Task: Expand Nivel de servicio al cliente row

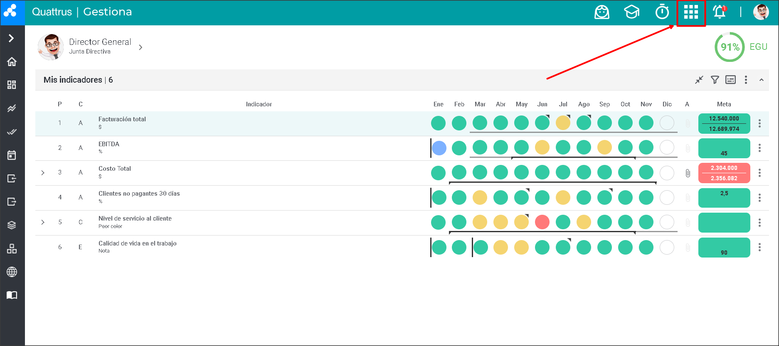Action: [43, 222]
